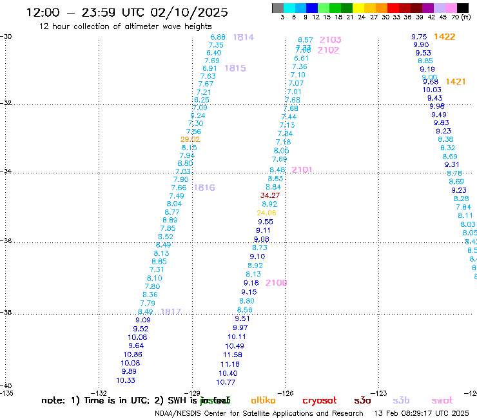Click the -132 longitude axis label
This screenshot has width=477, height=419.
(99, 393)
